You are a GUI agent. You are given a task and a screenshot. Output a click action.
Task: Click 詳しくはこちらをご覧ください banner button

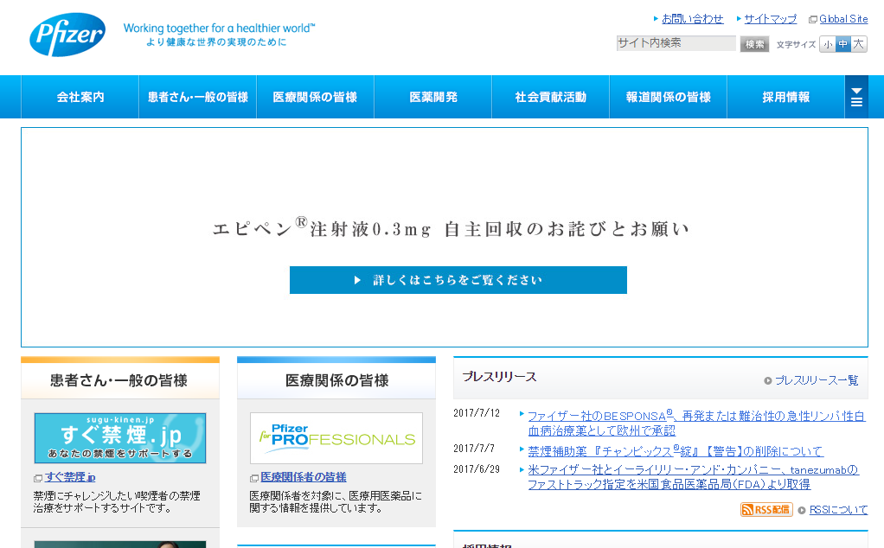(x=458, y=280)
